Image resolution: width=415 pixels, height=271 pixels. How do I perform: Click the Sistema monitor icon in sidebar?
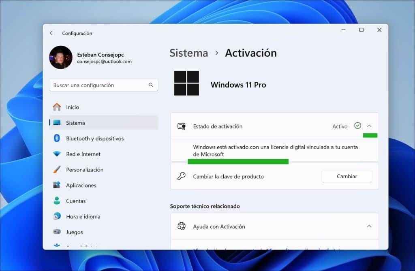tap(57, 122)
